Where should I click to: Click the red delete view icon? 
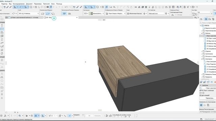[x=215, y=82]
